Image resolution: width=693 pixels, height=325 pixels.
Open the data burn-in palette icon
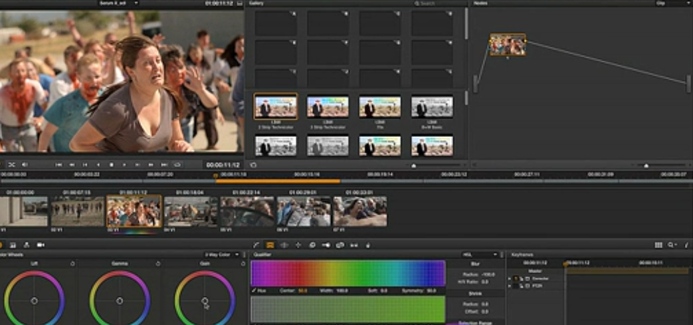click(367, 245)
